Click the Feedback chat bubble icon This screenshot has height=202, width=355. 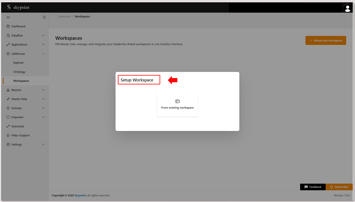306,187
